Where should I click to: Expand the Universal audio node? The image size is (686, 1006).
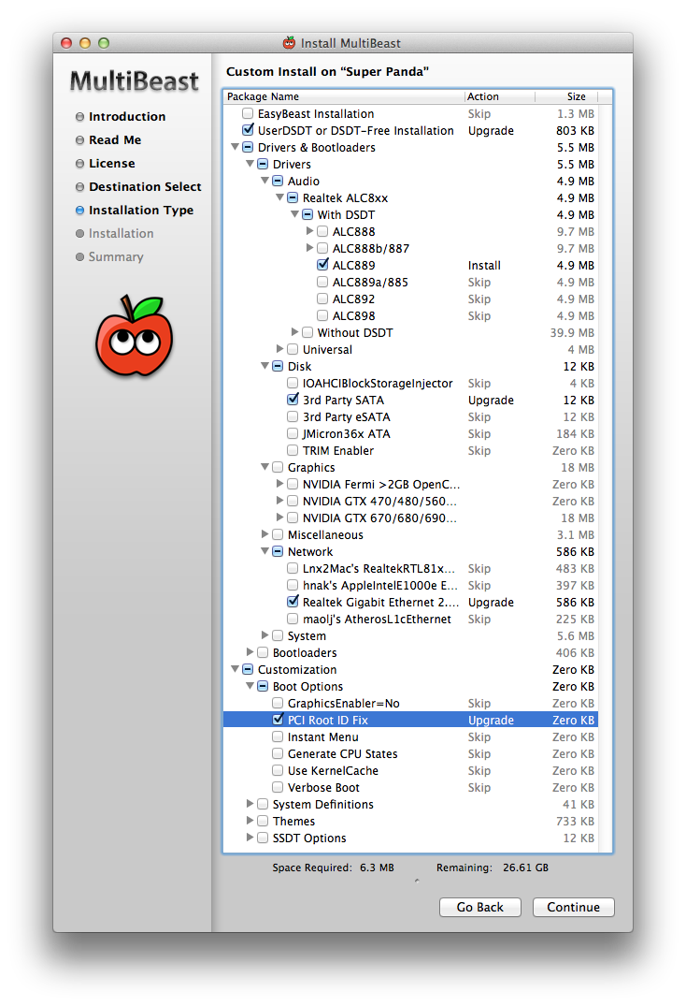coord(279,349)
